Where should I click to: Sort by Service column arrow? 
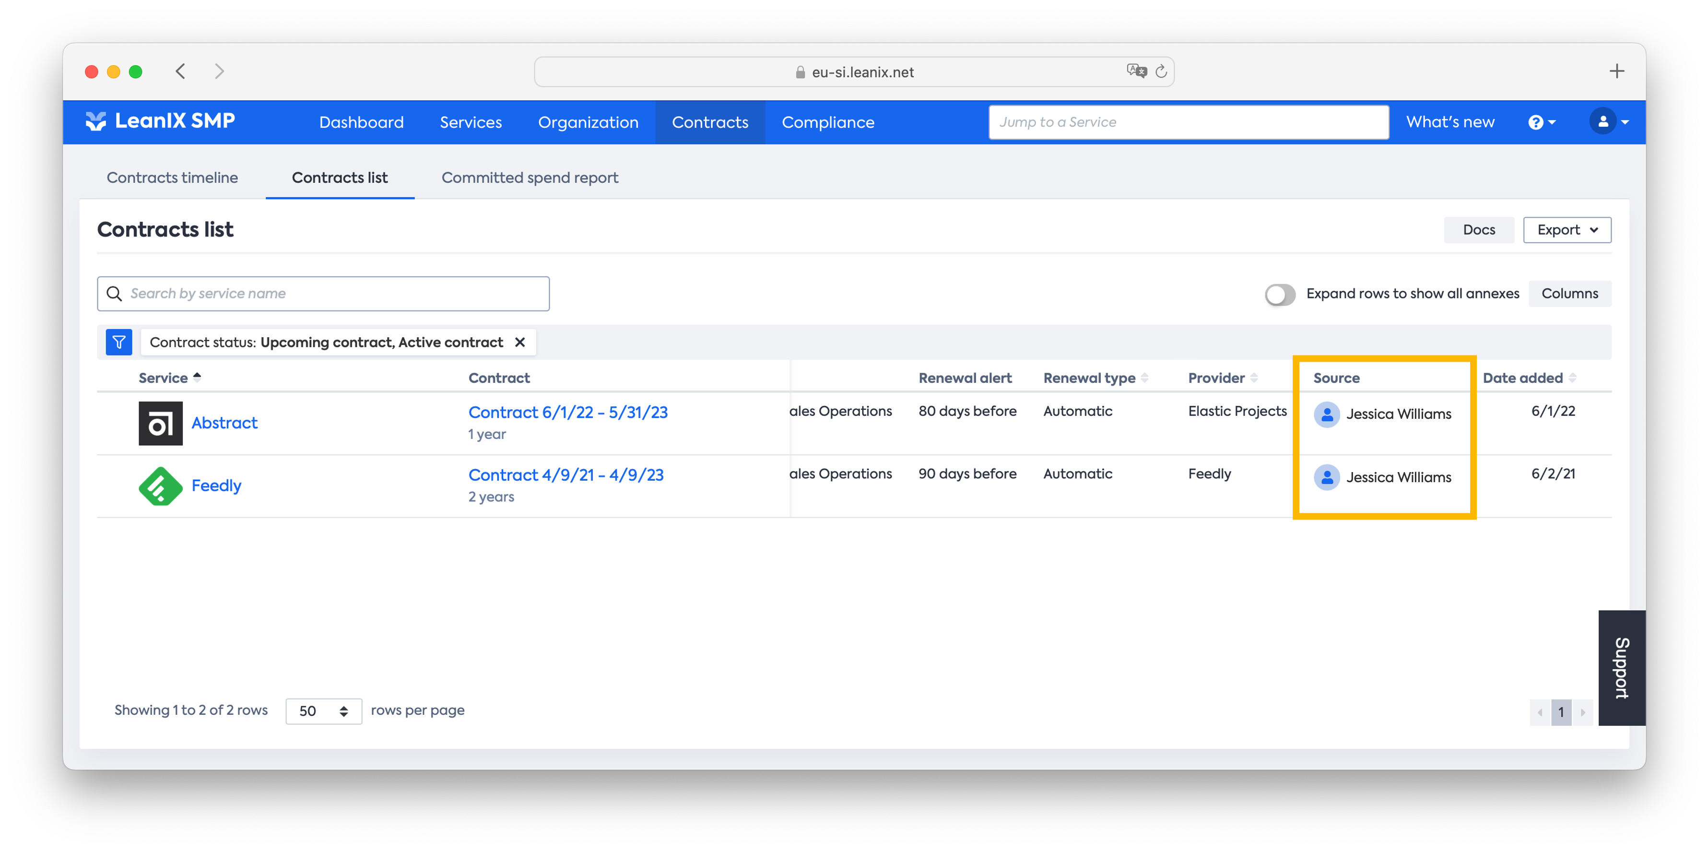coord(197,377)
